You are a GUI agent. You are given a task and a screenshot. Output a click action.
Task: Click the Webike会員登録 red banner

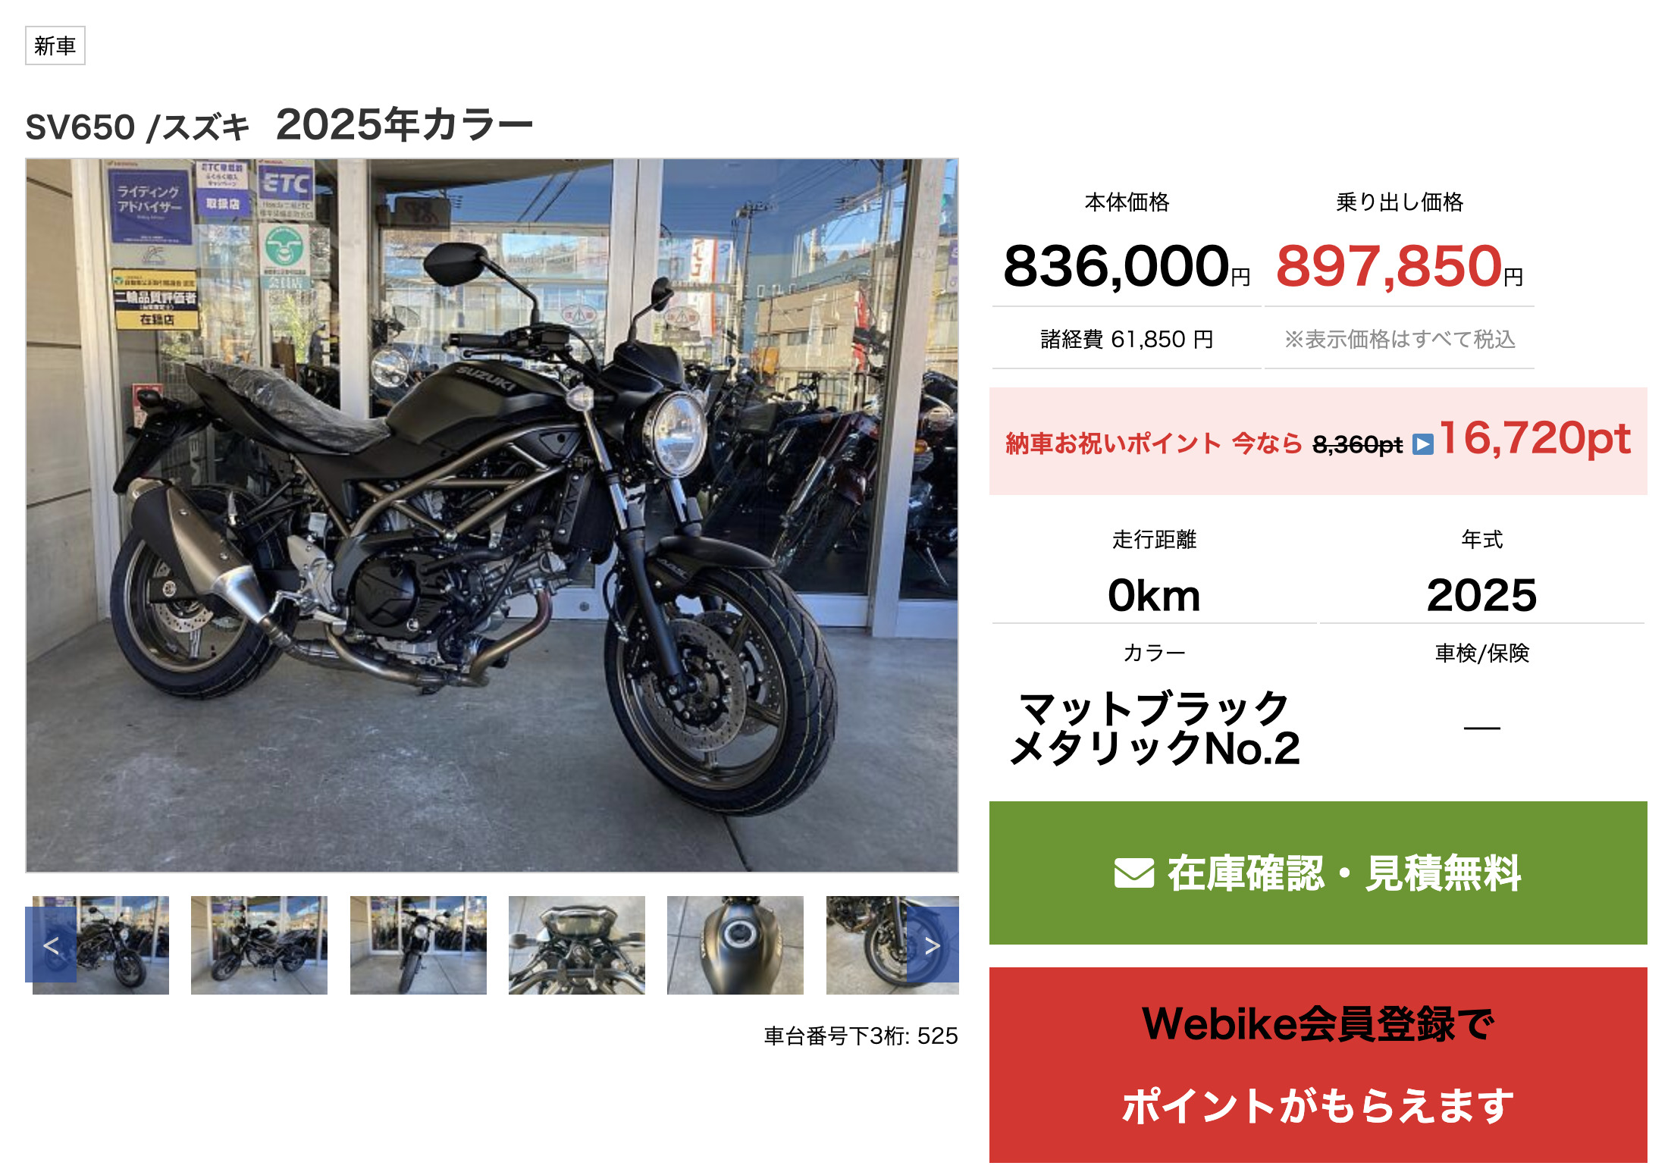click(1318, 1064)
